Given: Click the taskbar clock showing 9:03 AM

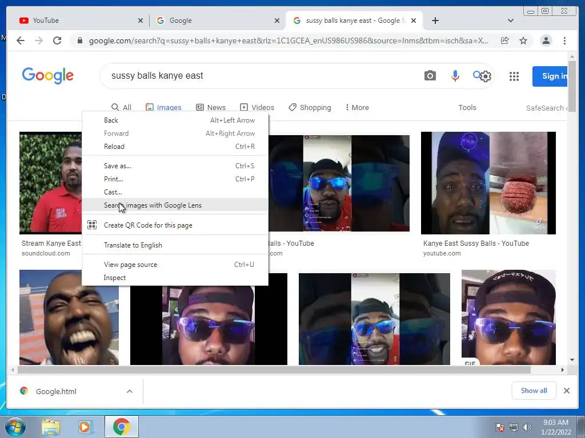Looking at the screenshot, I should [x=556, y=427].
